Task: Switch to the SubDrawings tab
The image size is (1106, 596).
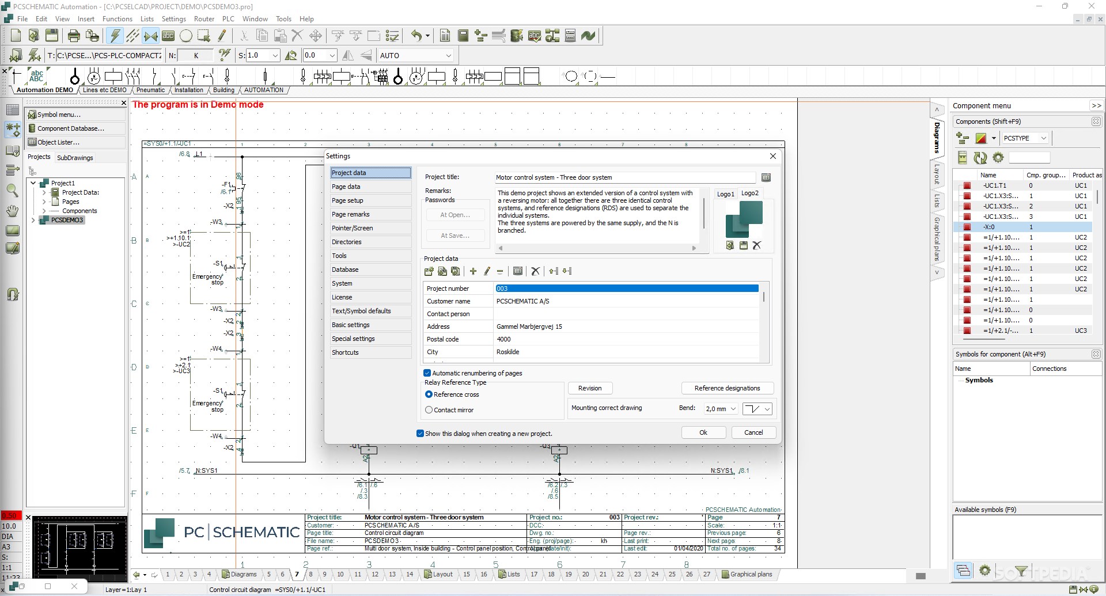Action: 75,158
